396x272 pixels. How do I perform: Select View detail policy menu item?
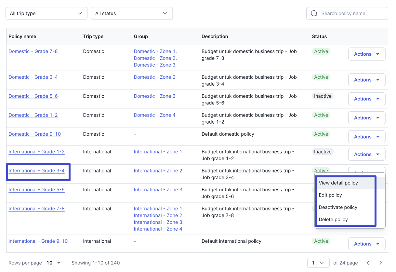tap(338, 183)
